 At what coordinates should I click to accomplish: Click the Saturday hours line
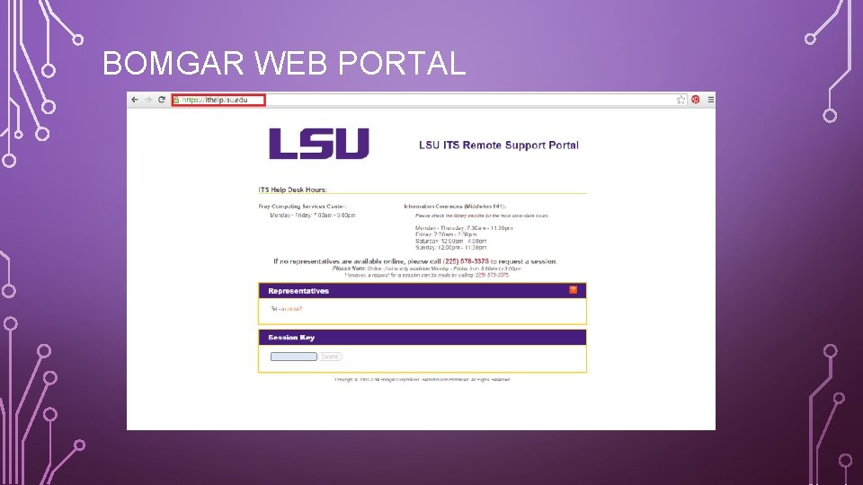coord(450,241)
